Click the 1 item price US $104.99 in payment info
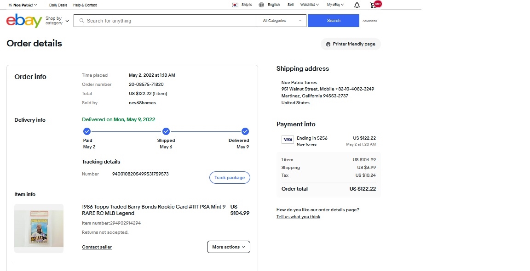 tap(364, 160)
